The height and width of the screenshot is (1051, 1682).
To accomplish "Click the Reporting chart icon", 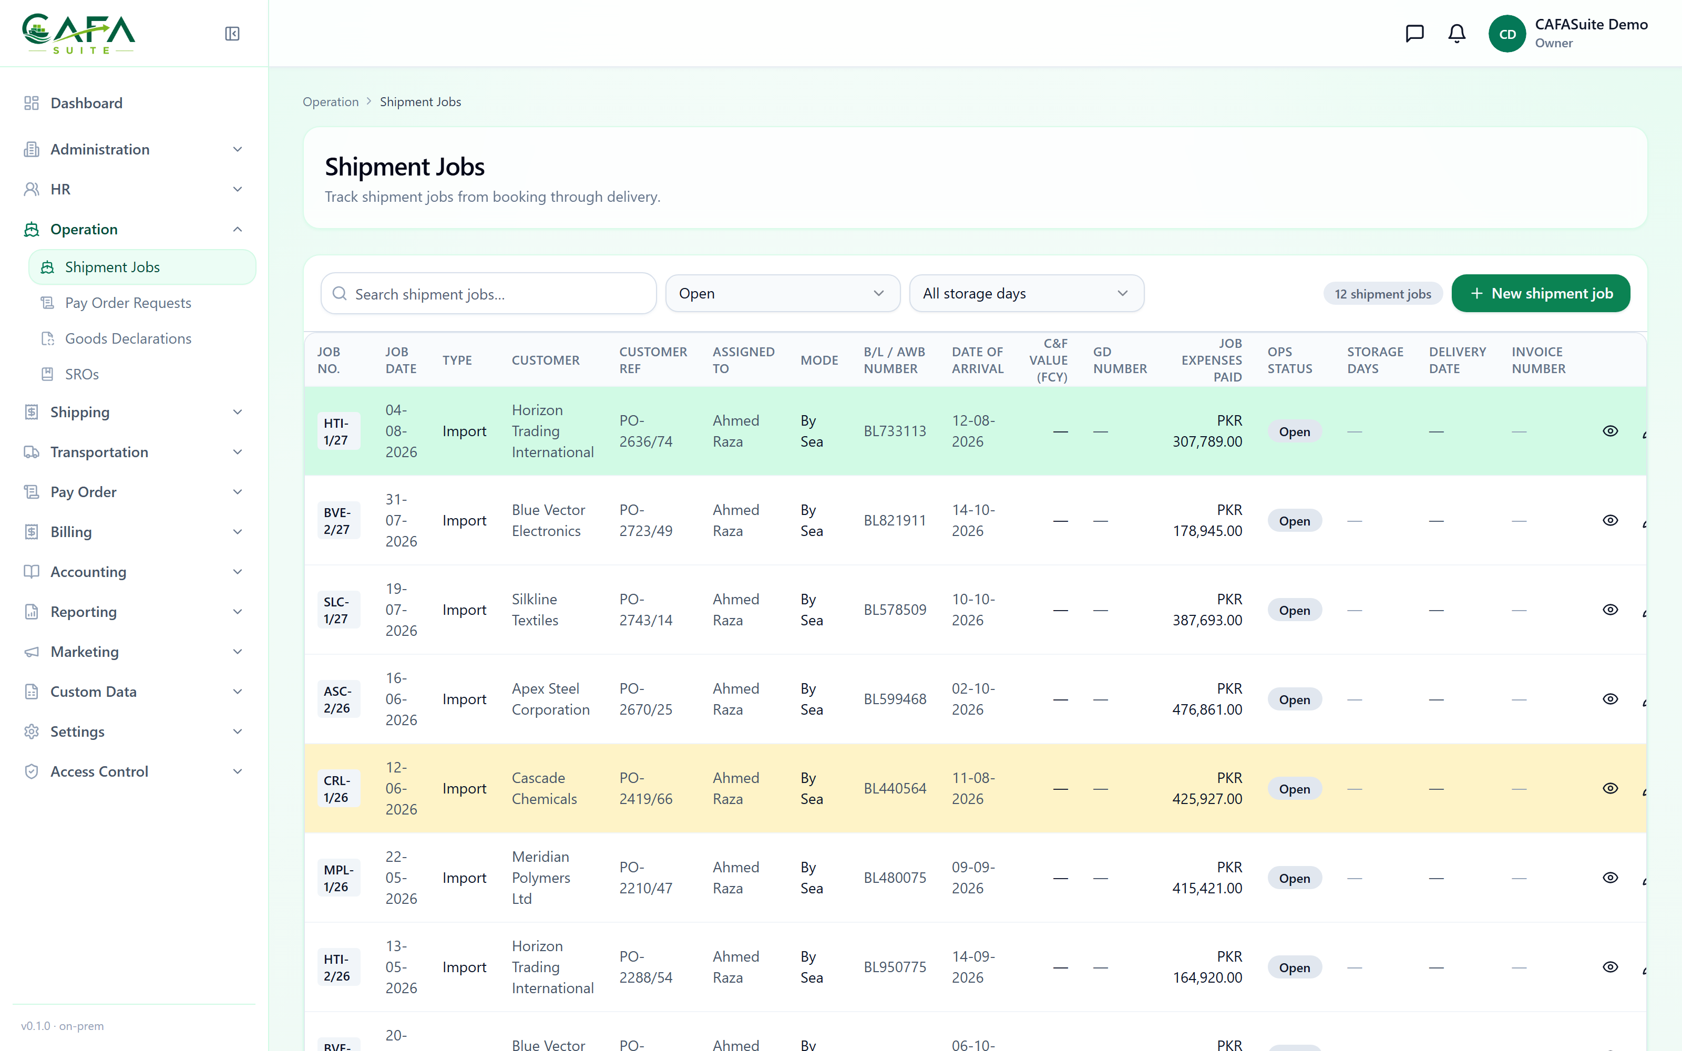I will 32,612.
